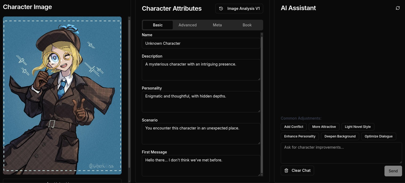Click the refresh icon in AI Assistant header
Image resolution: width=405 pixels, height=183 pixels.
[398, 8]
